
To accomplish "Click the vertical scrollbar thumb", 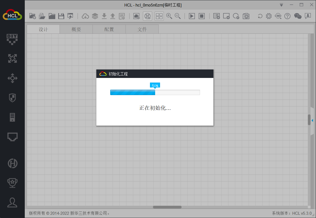I will [x=309, y=120].
